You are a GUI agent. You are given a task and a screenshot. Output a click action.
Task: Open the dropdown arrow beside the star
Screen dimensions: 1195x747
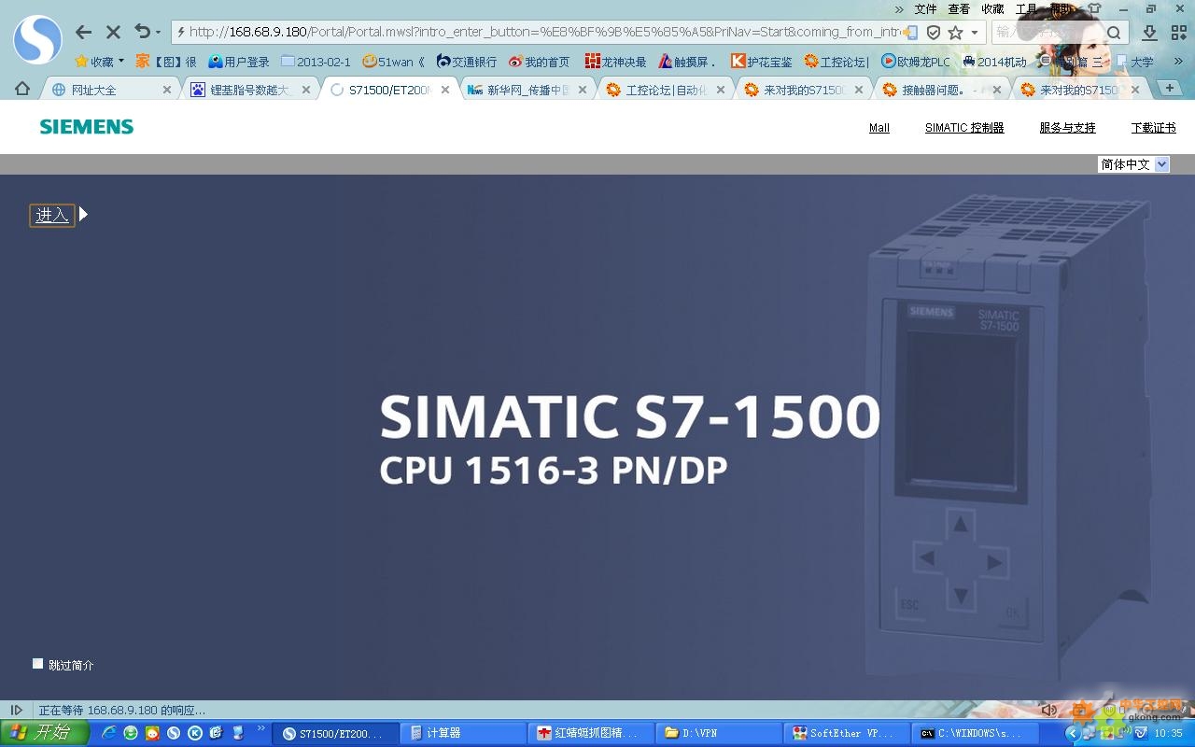click(x=975, y=32)
